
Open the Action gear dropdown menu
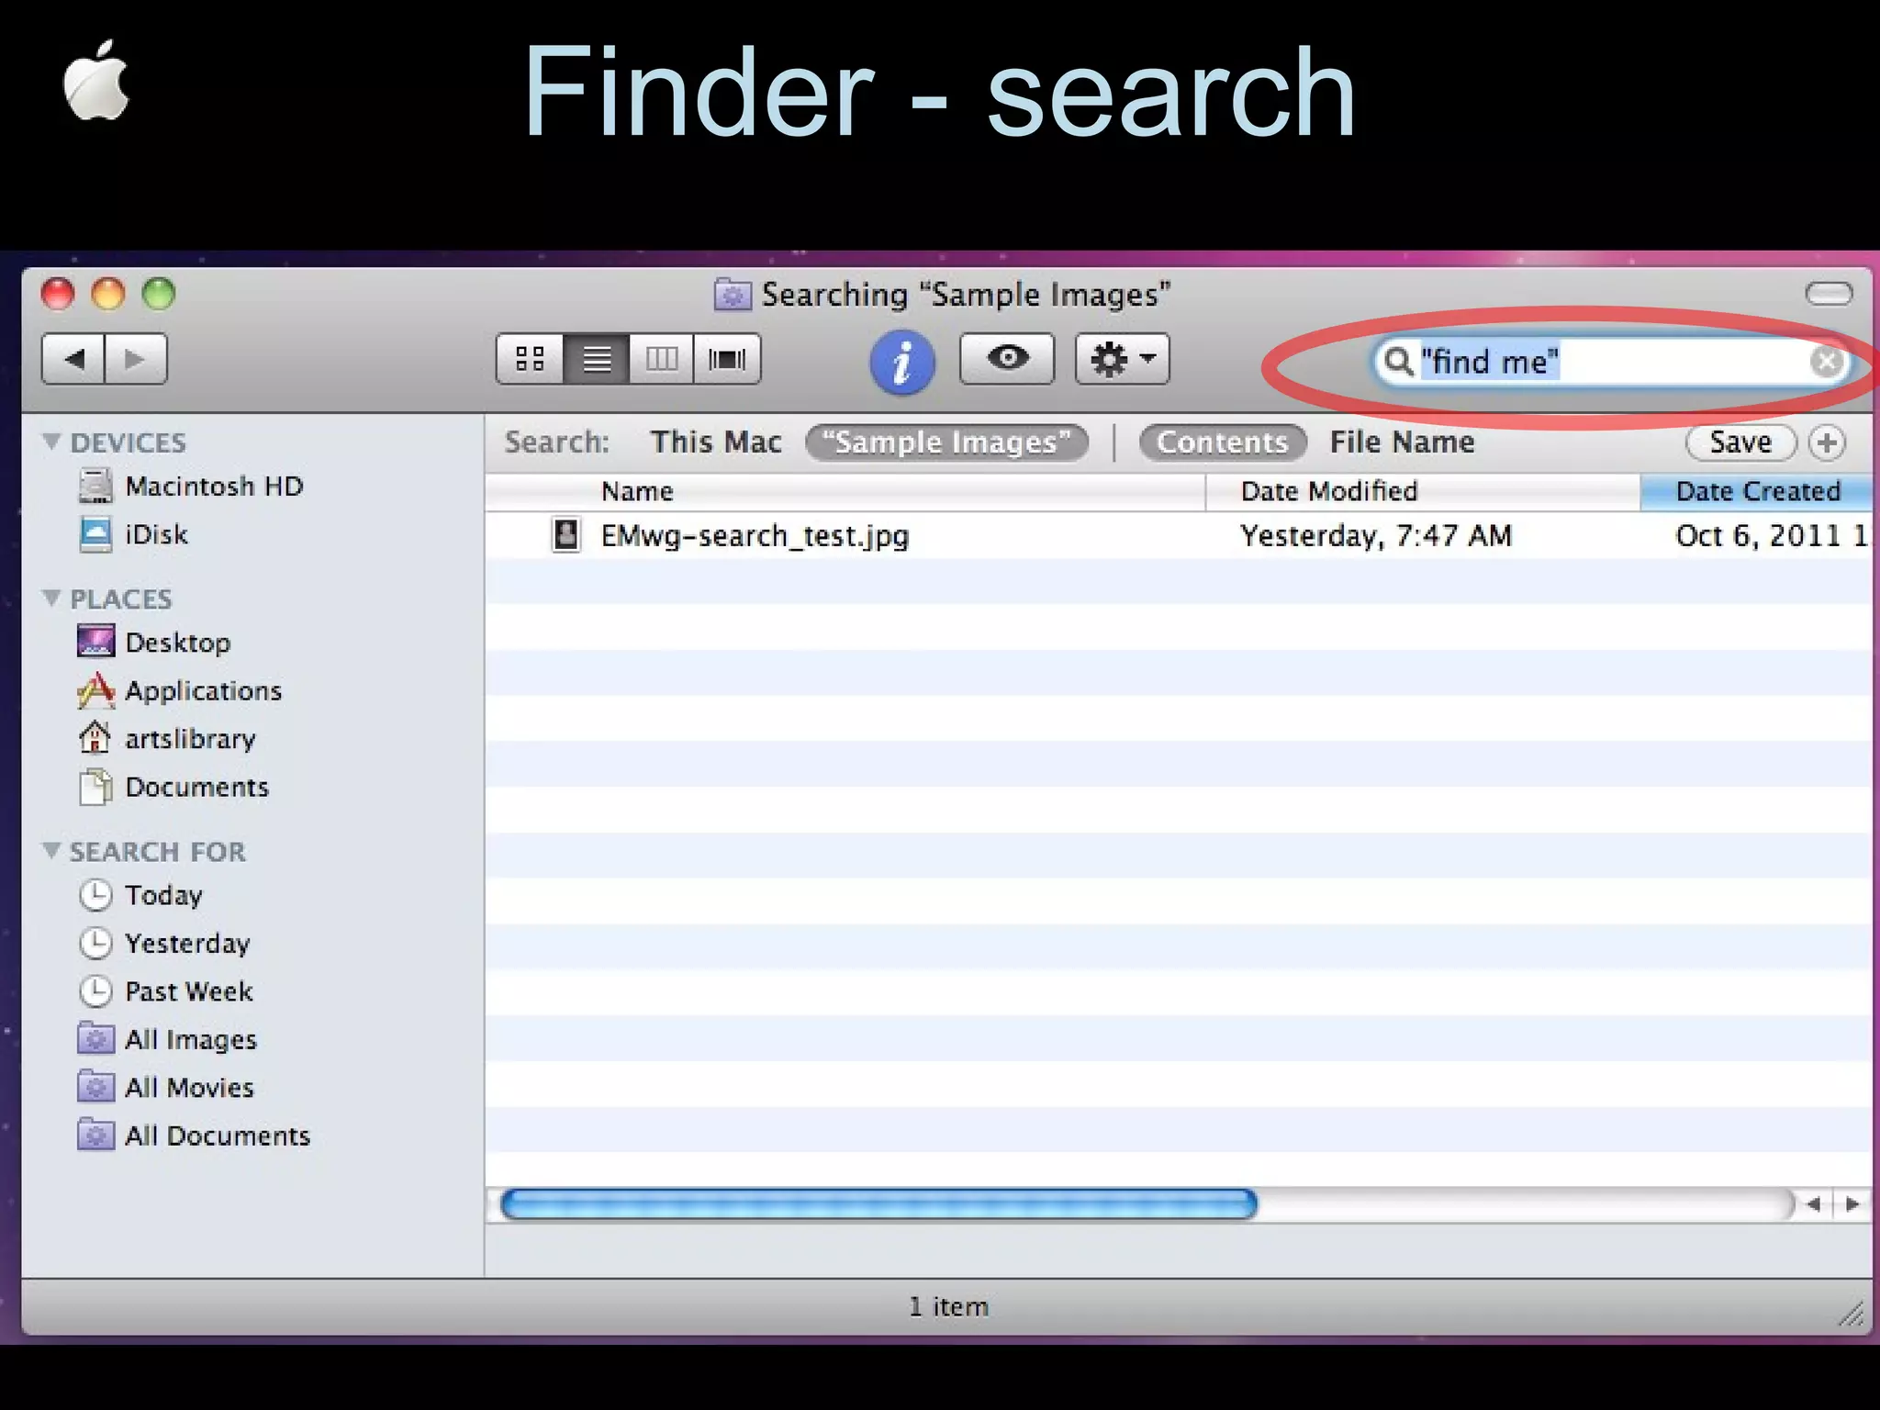tap(1122, 359)
